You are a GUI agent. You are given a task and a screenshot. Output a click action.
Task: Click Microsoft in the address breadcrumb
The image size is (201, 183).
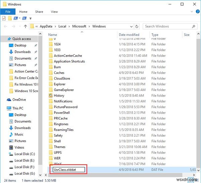[x=79, y=26]
